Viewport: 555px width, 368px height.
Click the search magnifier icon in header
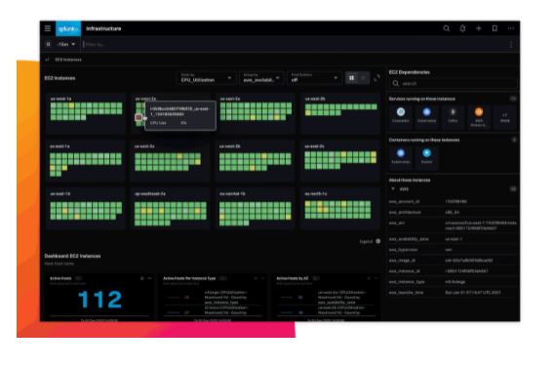tap(447, 28)
